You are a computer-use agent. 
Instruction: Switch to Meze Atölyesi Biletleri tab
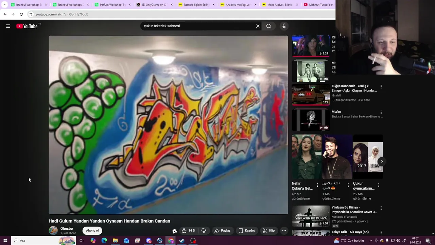(280, 5)
